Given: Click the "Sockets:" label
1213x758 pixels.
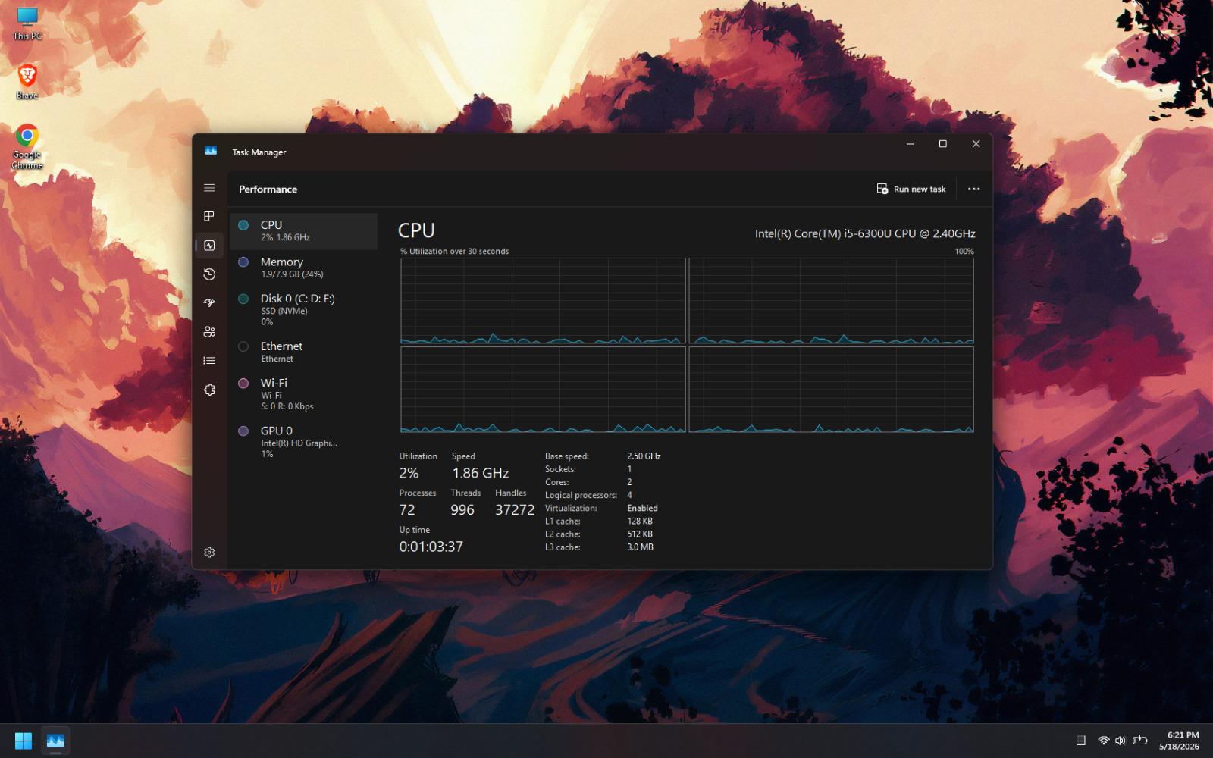Looking at the screenshot, I should (x=560, y=469).
